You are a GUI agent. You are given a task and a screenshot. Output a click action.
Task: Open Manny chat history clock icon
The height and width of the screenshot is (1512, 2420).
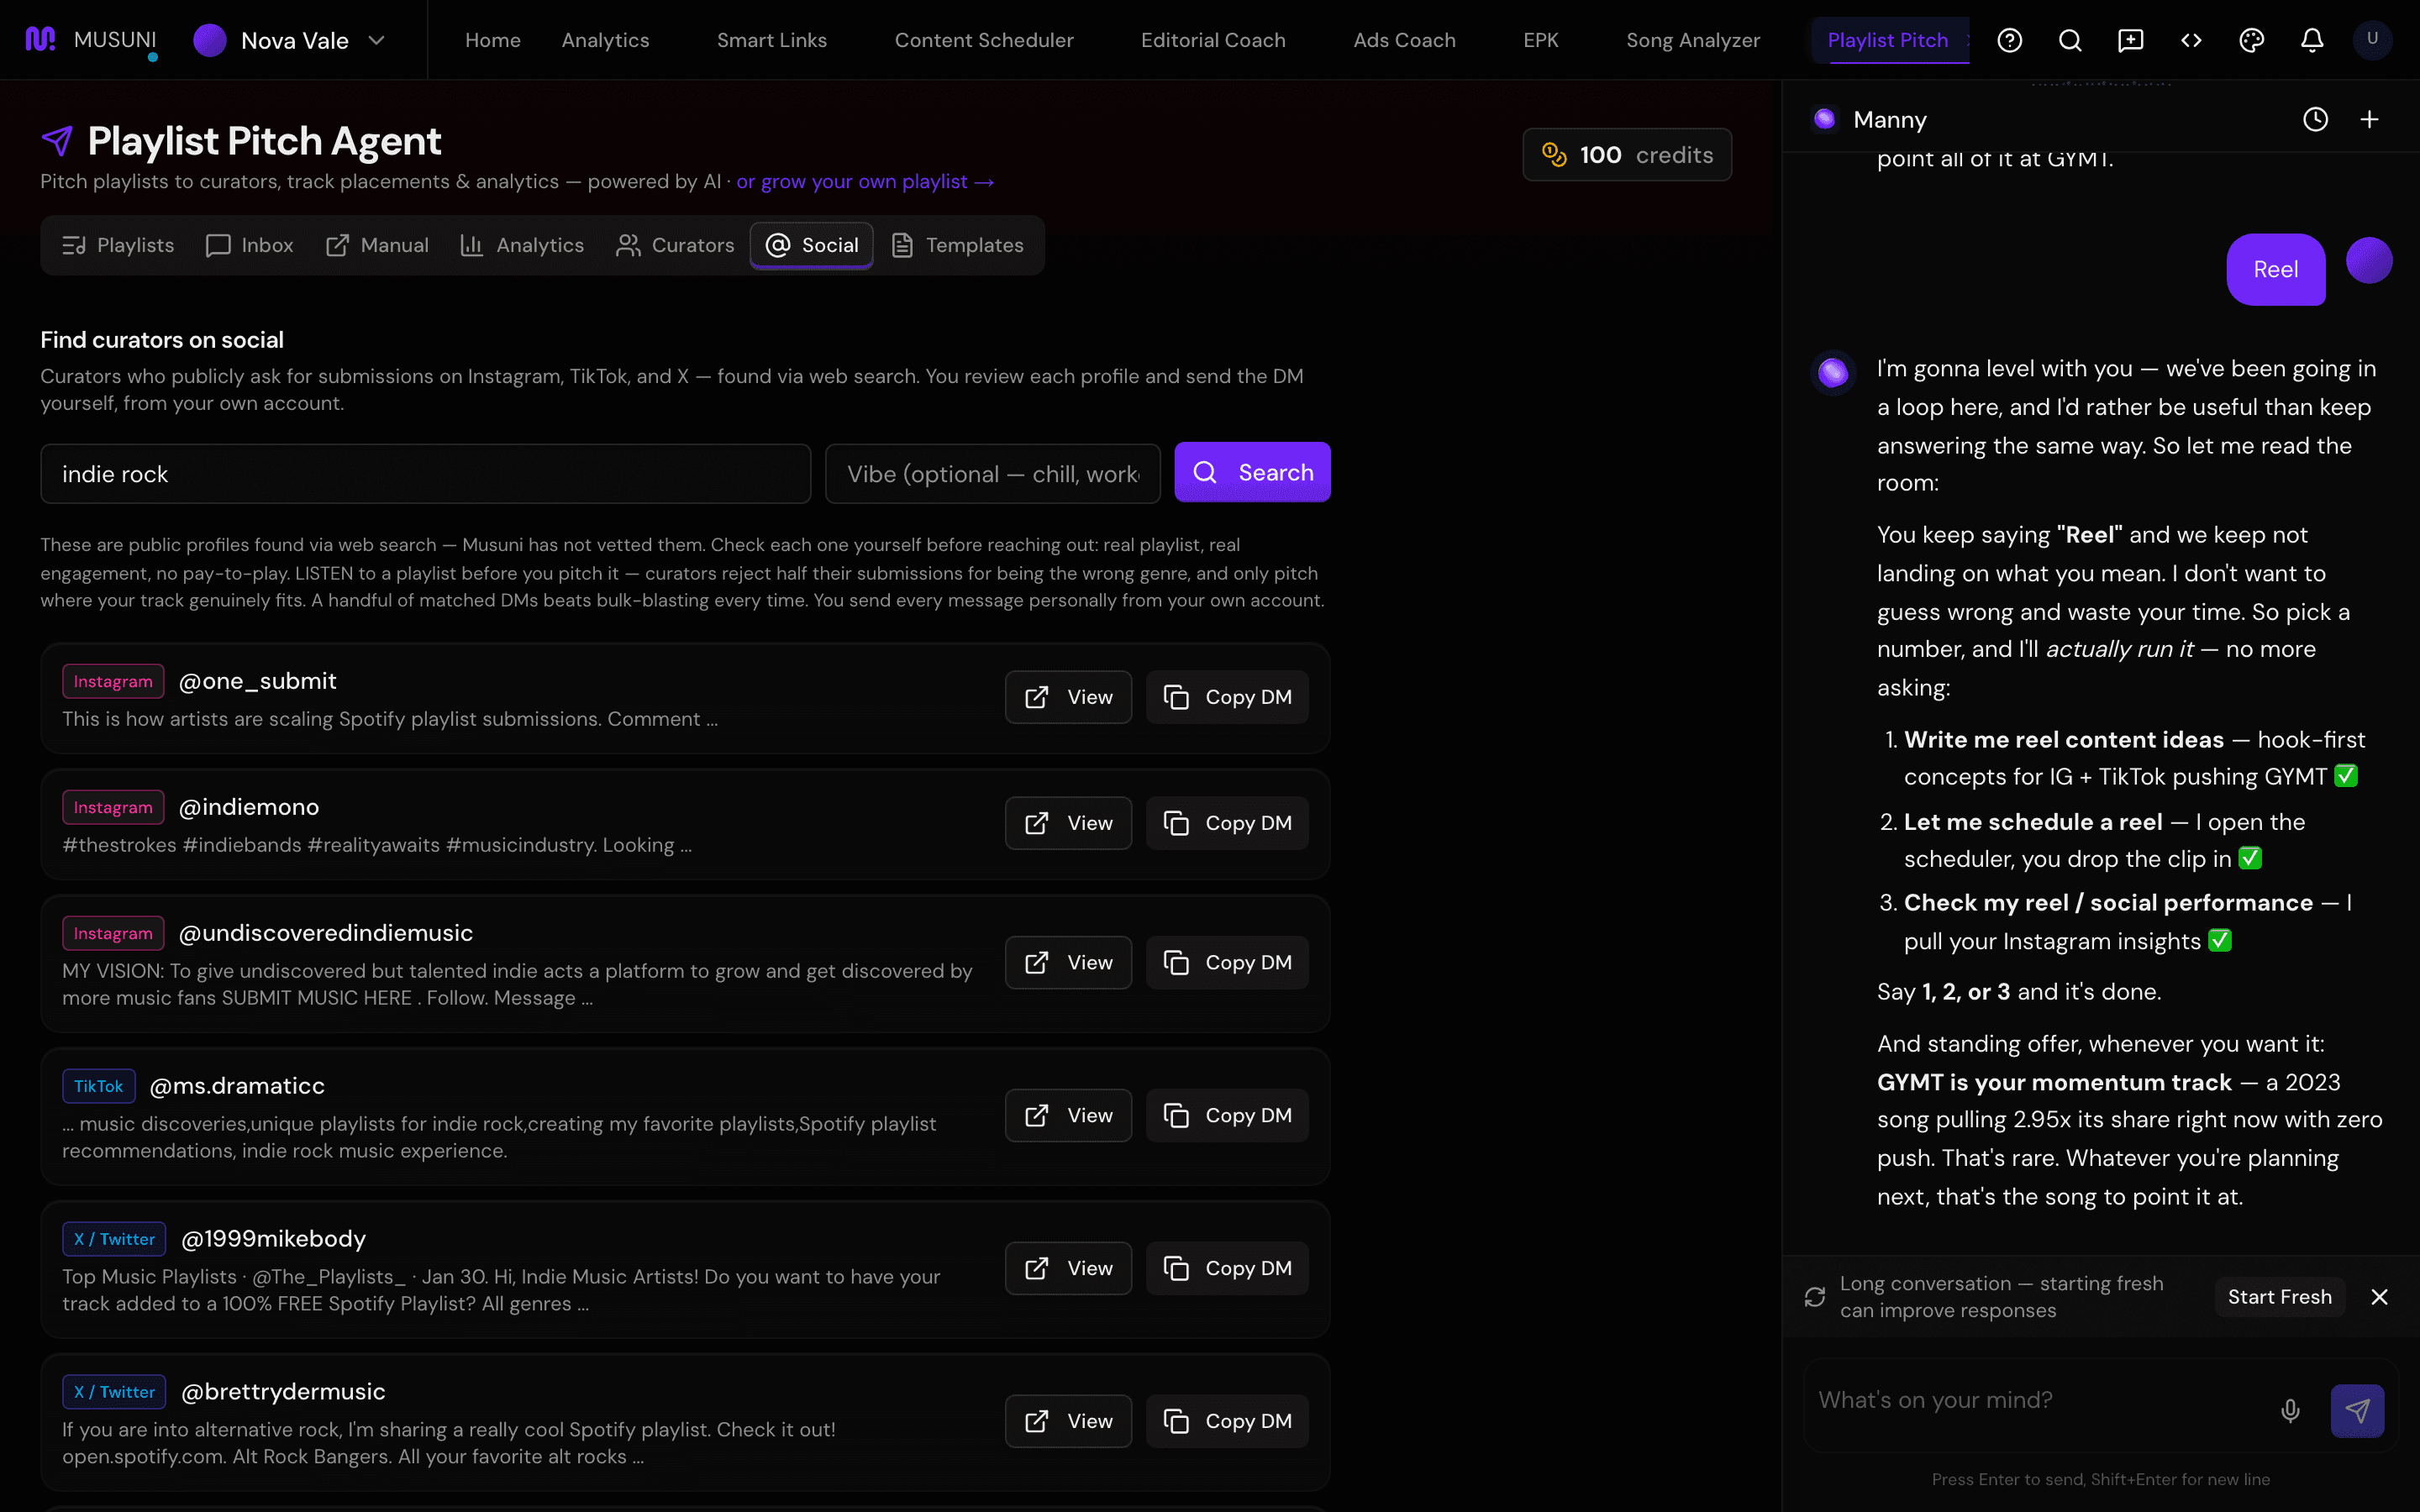[2315, 119]
